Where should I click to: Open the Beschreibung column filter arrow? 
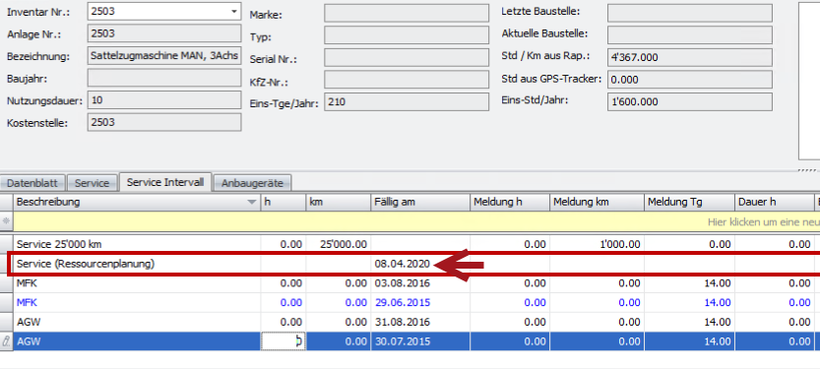pos(253,203)
